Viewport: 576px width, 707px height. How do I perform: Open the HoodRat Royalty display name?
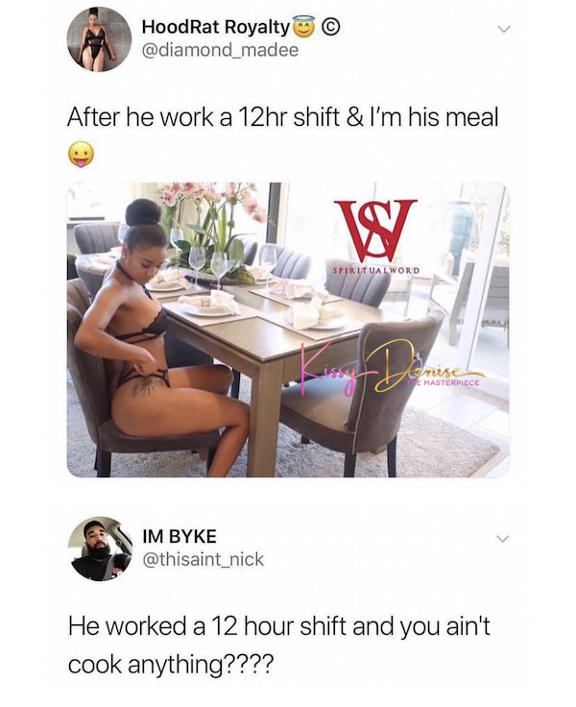[215, 28]
